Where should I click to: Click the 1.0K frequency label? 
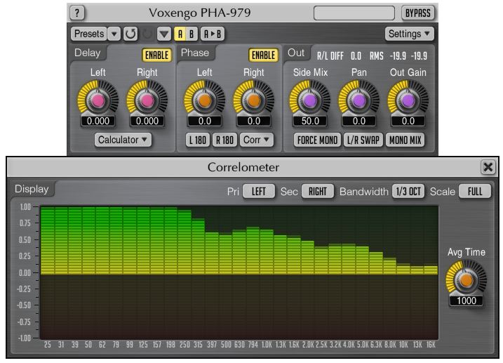click(x=267, y=345)
